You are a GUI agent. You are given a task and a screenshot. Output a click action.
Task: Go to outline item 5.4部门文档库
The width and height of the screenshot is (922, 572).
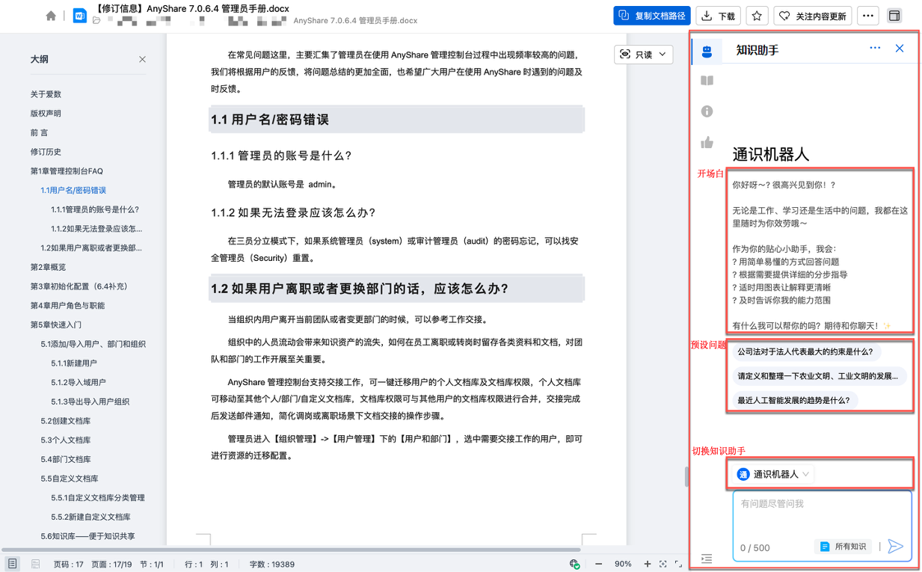pyautogui.click(x=66, y=459)
